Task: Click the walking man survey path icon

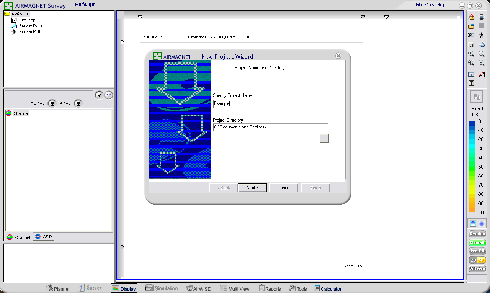Action: pos(482,35)
